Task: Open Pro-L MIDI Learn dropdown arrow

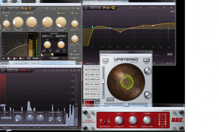Action: point(12,128)
